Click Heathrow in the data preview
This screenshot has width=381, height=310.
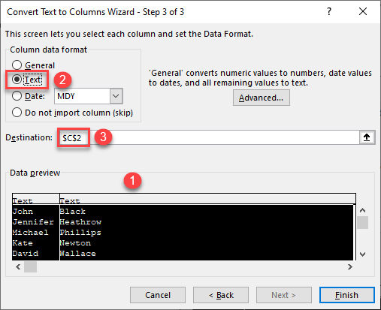tap(80, 222)
